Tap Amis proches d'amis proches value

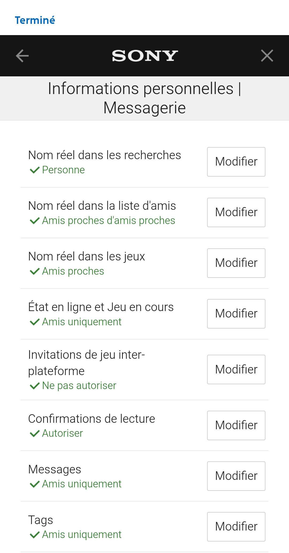pos(108,221)
